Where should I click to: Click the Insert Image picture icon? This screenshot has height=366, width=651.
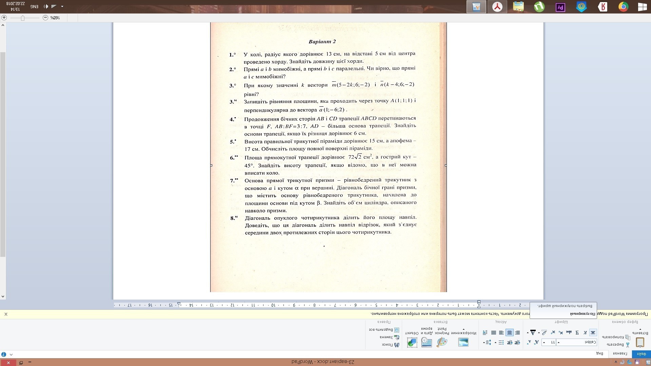[463, 342]
